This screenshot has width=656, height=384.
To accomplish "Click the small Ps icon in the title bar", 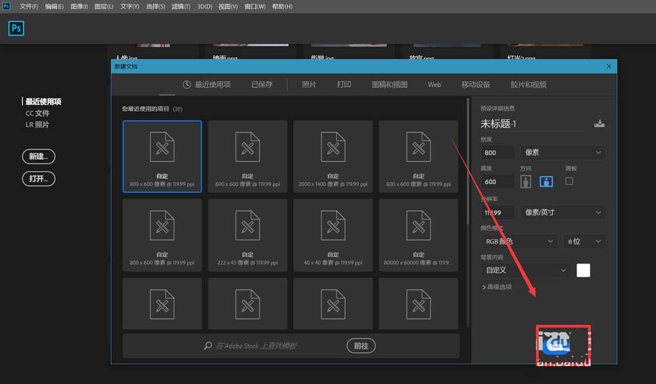I will tap(7, 7).
